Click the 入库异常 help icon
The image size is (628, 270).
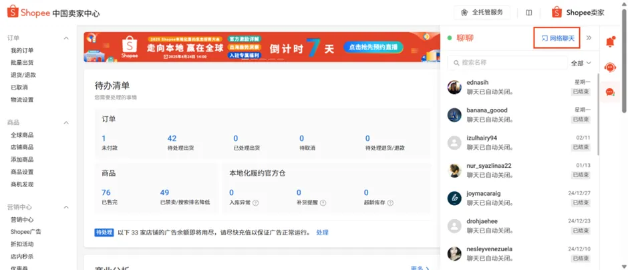(255, 202)
